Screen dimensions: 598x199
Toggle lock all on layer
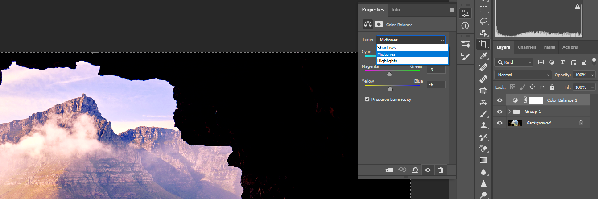tap(552, 87)
